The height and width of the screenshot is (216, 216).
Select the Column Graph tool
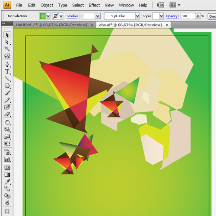7,159
